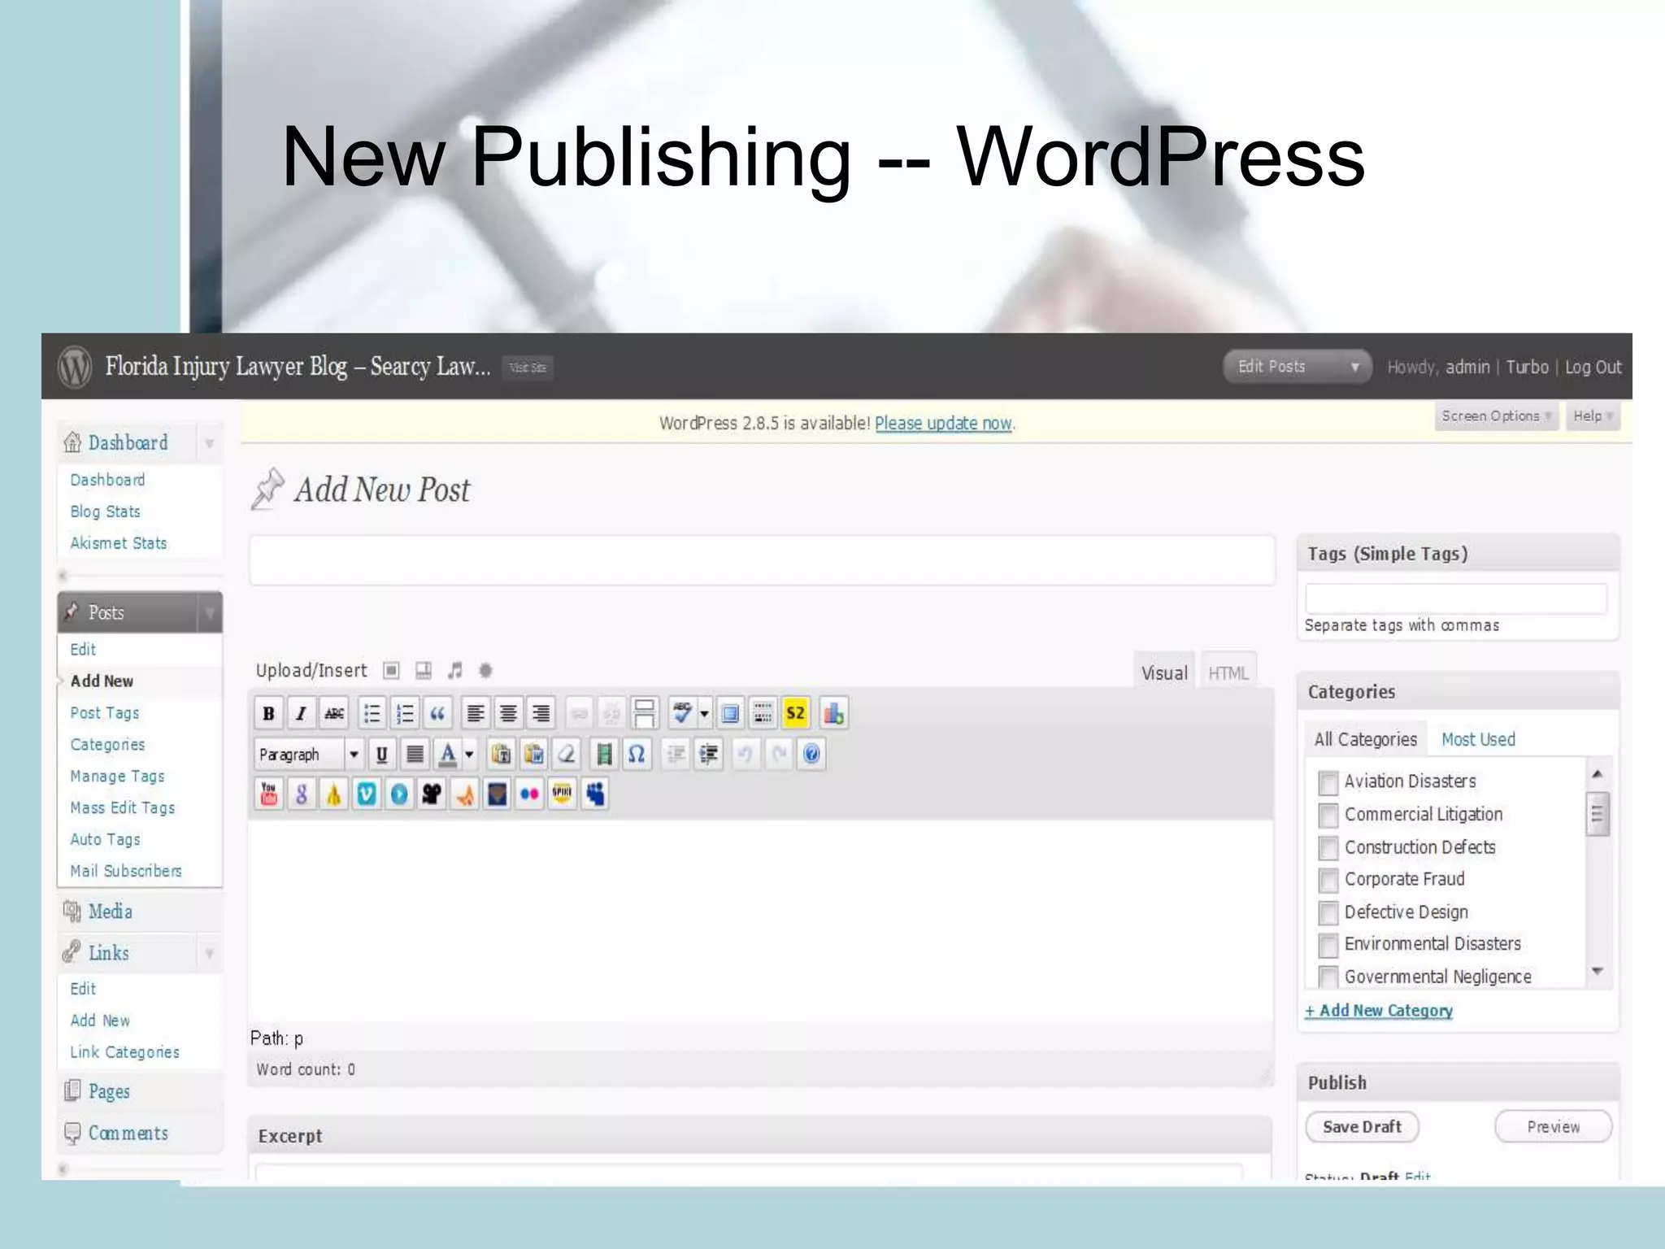
Task: Apply blockquote formatting
Action: pyautogui.click(x=437, y=714)
